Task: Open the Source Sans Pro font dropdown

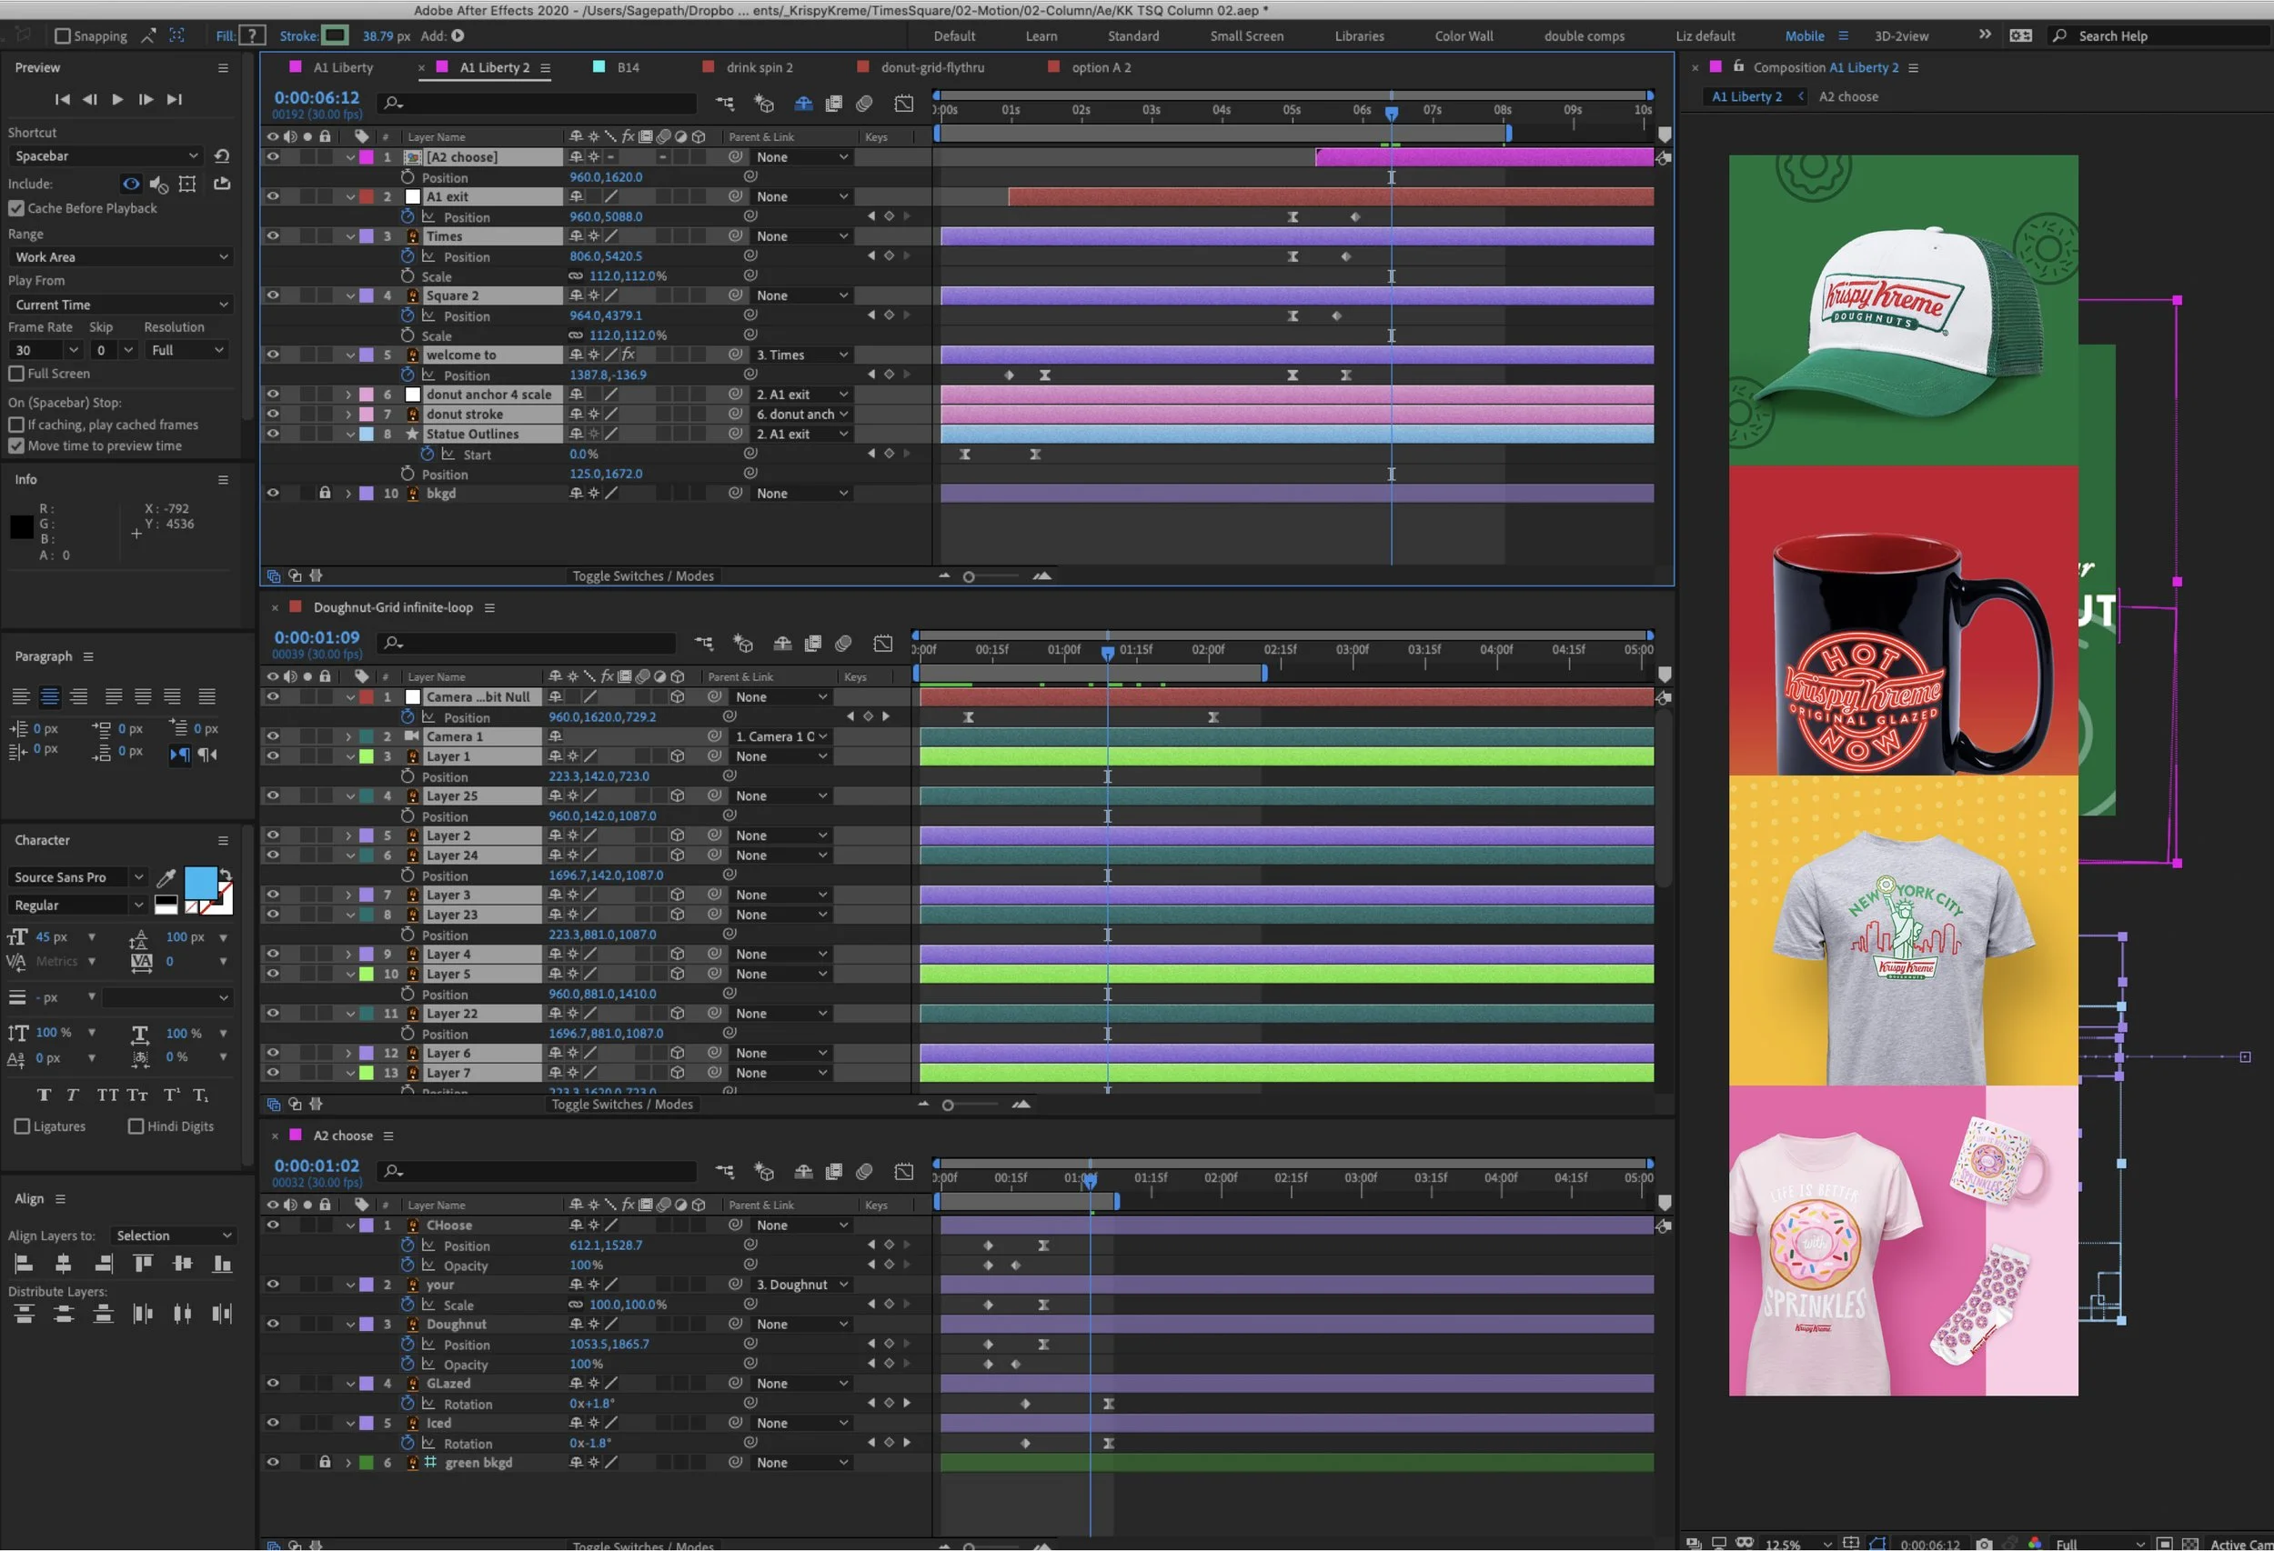Action: (76, 877)
